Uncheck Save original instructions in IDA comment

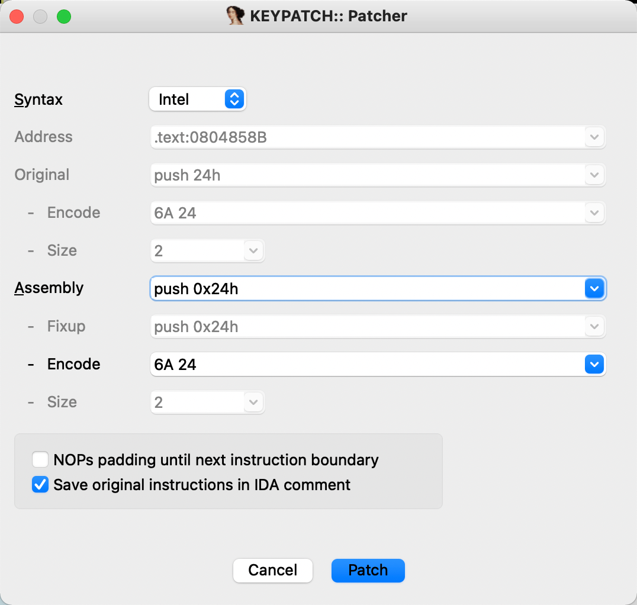40,484
